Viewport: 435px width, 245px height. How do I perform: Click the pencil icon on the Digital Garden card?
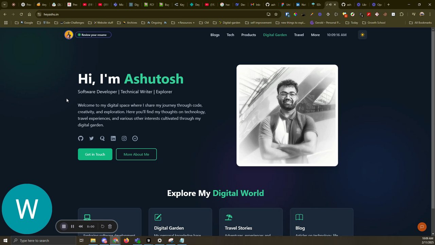tap(158, 217)
